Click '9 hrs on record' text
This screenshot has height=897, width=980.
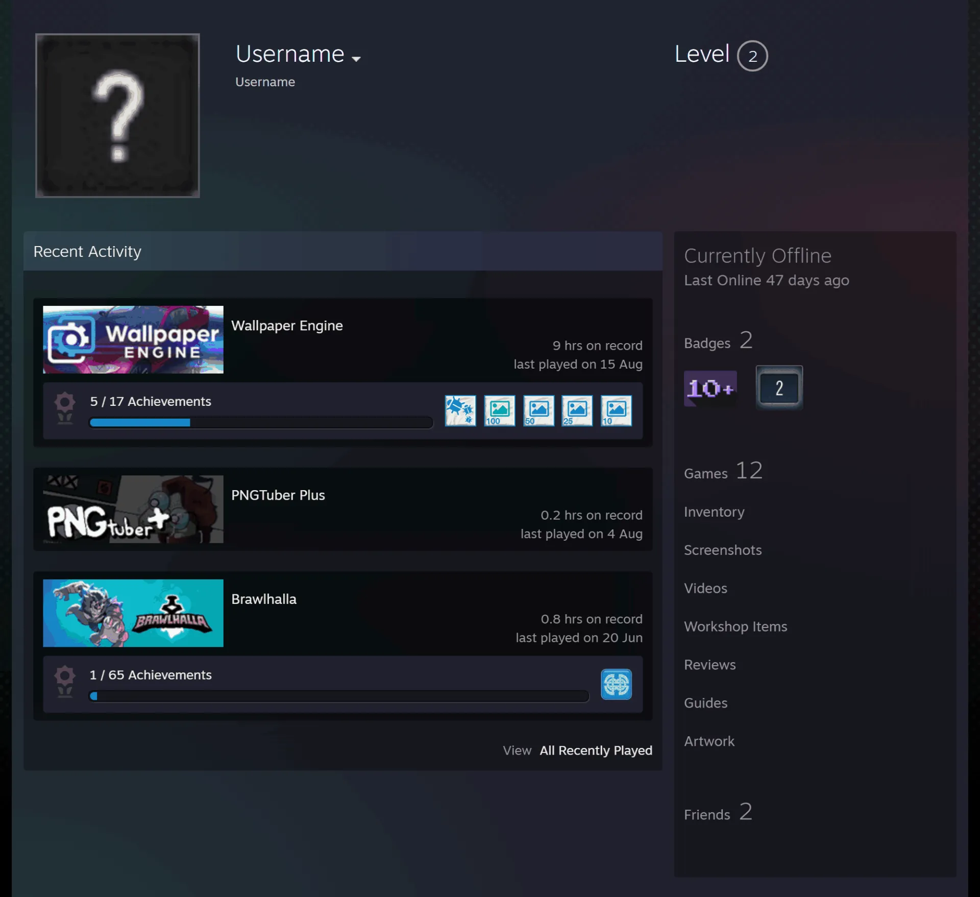597,346
